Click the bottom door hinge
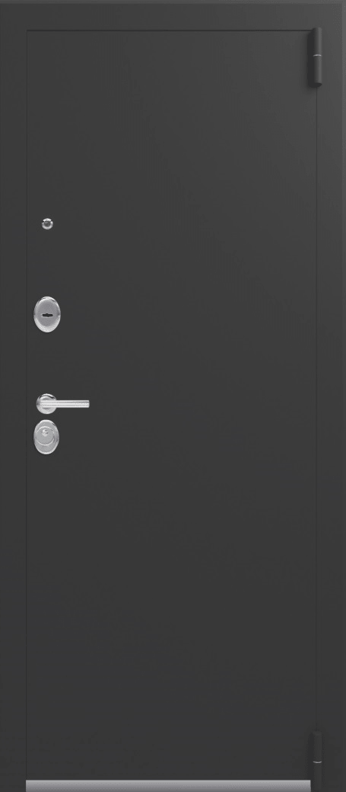Image resolution: width=346 pixels, height=792 pixels. click(317, 754)
